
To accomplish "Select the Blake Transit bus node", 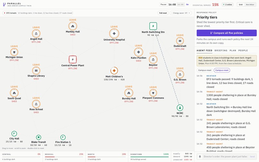I will (x=39, y=137).
